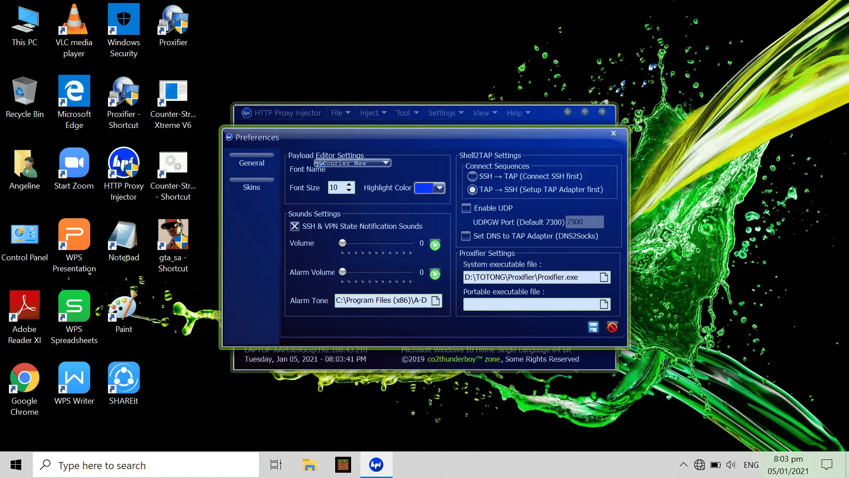Open Control Panel desktop icon
Screen dimensions: 849x478
25,241
